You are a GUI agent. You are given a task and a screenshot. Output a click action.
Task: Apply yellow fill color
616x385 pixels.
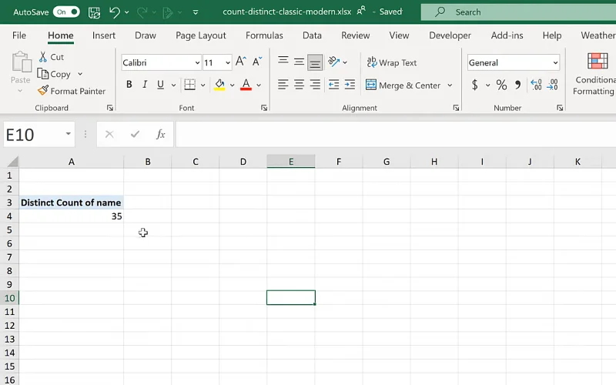click(219, 85)
